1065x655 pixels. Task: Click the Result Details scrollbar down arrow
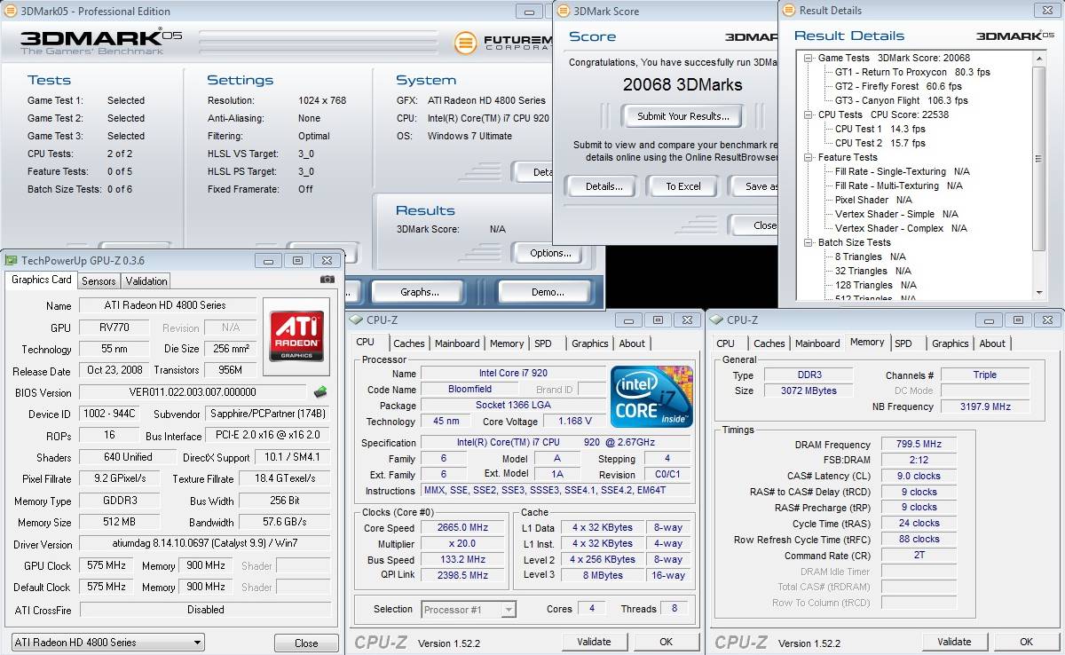tap(1039, 292)
